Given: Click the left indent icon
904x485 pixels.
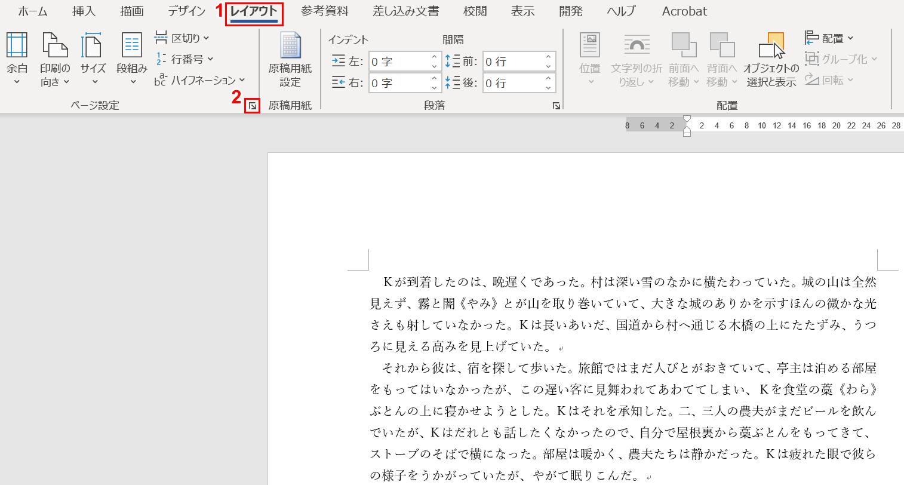Looking at the screenshot, I should click(339, 61).
